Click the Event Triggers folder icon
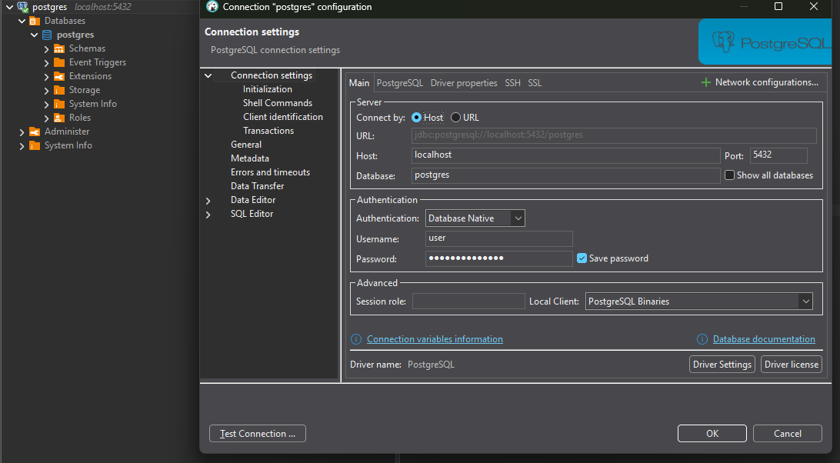 [x=59, y=62]
